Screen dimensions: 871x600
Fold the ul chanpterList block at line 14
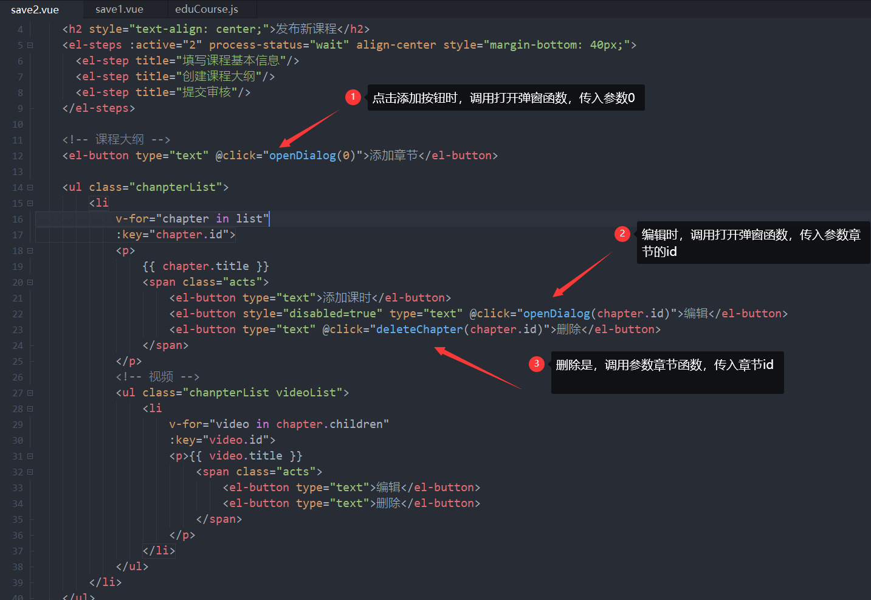[x=30, y=187]
